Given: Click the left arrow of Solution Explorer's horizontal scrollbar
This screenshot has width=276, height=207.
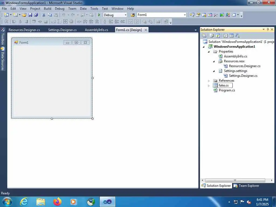Looking at the screenshot, I should click(x=202, y=180).
